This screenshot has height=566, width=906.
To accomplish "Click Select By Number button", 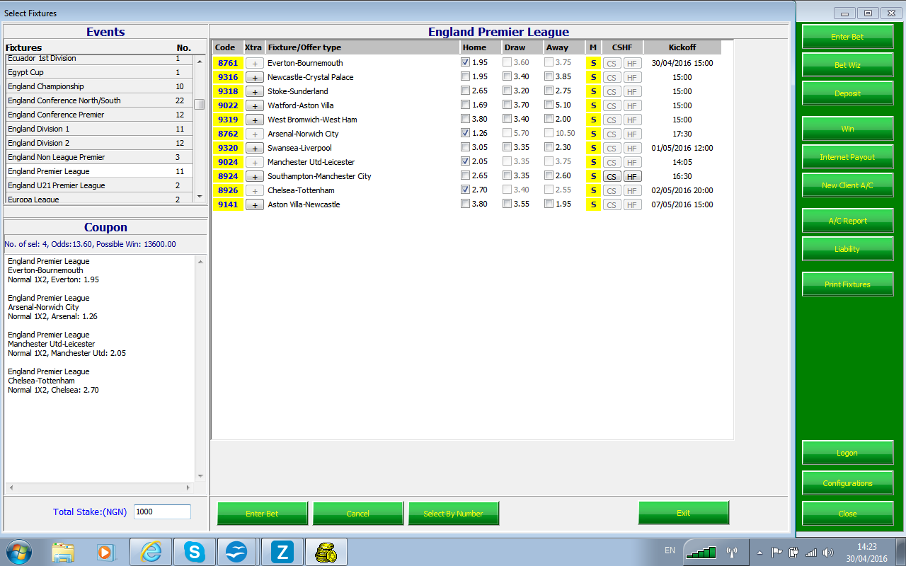I will [454, 514].
